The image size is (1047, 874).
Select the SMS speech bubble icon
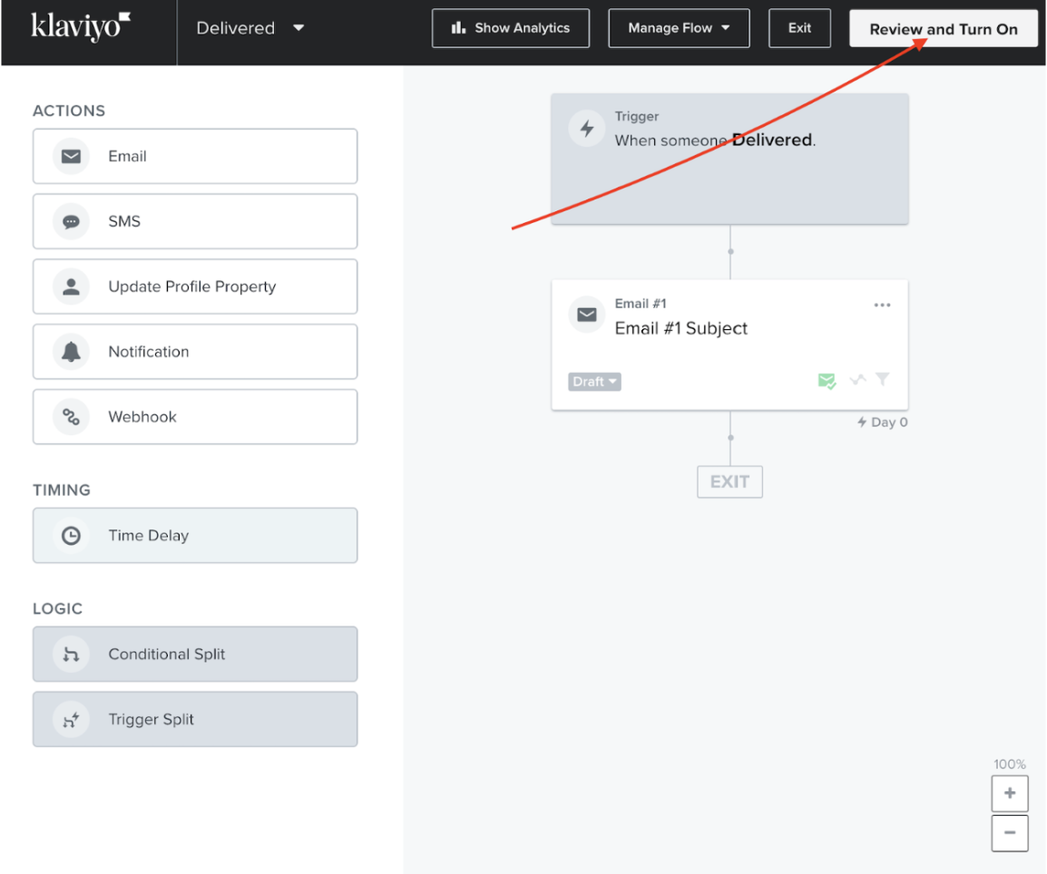71,221
